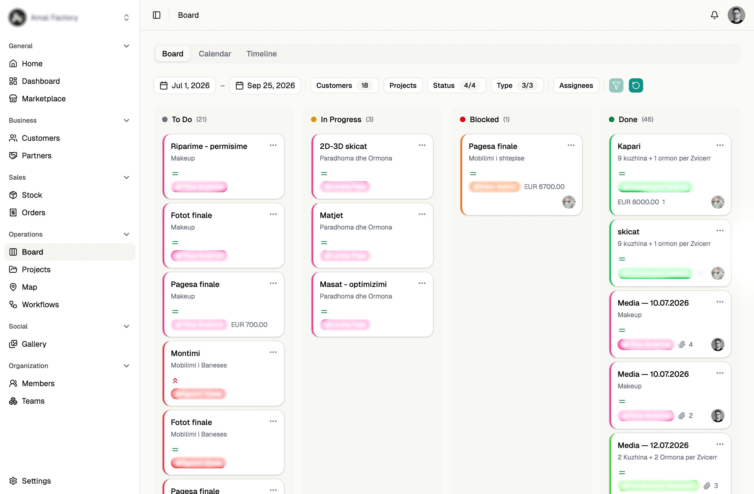Open Projects in the sidebar

coord(70,269)
